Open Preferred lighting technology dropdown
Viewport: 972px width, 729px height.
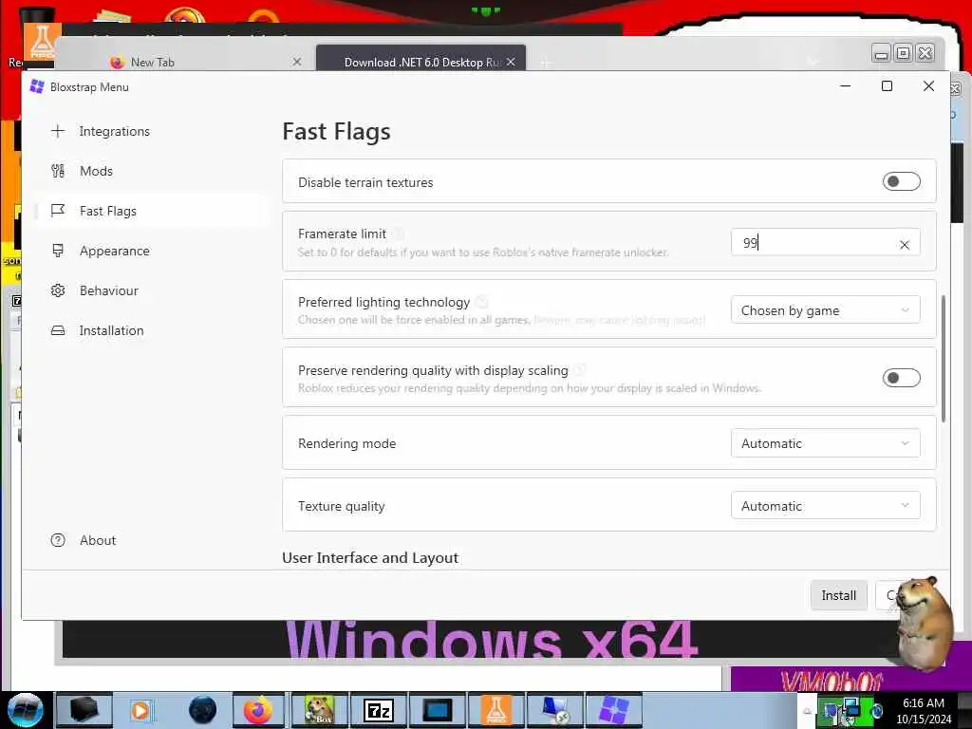[825, 310]
